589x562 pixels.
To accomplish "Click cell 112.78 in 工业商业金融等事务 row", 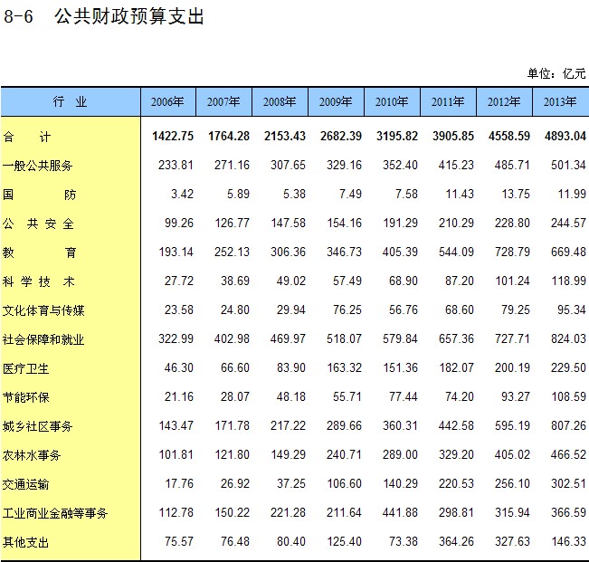I will (176, 512).
